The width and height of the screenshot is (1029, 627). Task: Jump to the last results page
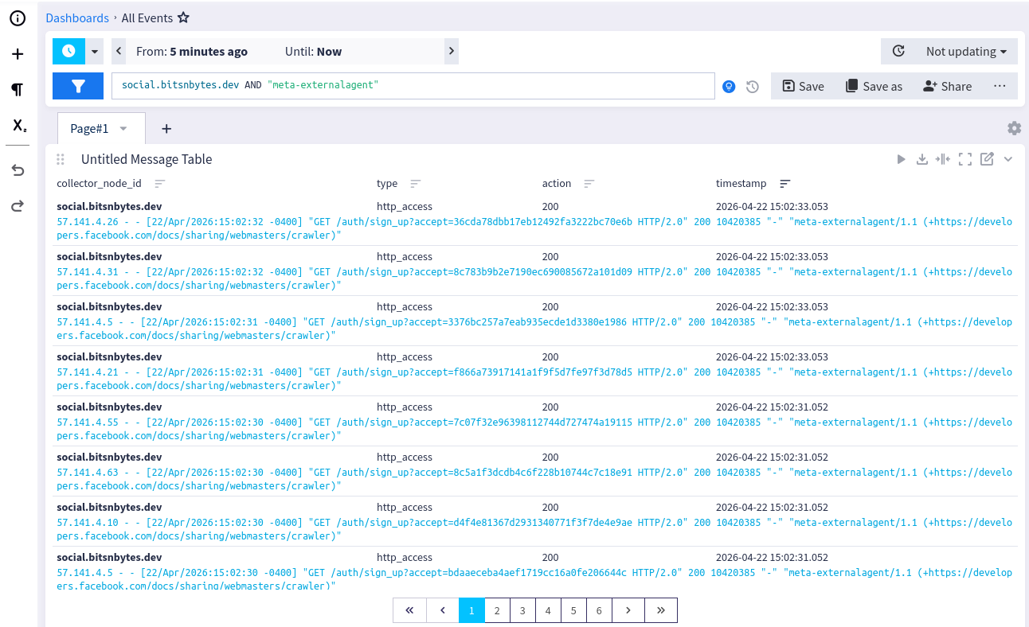pyautogui.click(x=660, y=610)
